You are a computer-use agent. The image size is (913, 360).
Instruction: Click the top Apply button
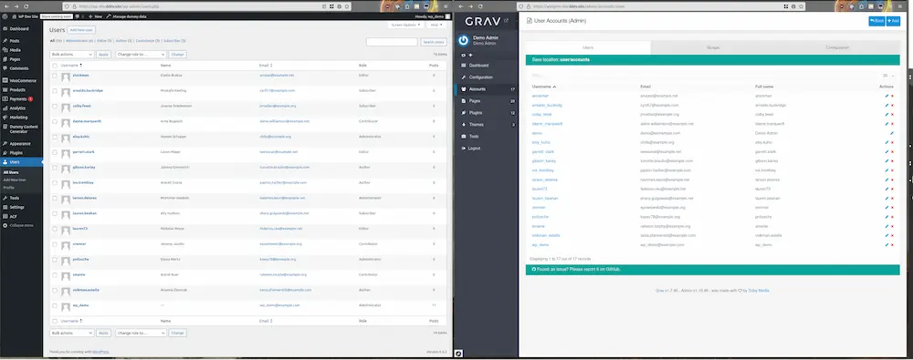click(x=104, y=54)
